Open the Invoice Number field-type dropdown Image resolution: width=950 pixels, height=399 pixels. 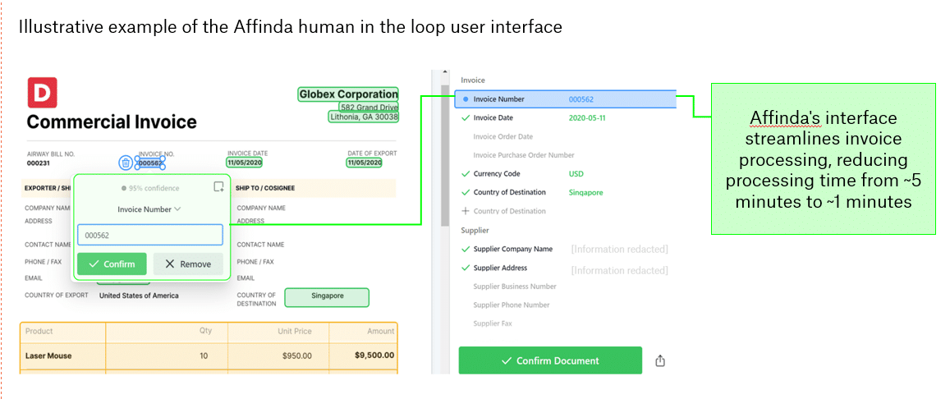point(149,209)
